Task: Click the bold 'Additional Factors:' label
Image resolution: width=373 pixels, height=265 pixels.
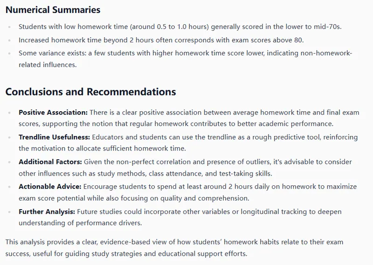Action: (x=50, y=162)
